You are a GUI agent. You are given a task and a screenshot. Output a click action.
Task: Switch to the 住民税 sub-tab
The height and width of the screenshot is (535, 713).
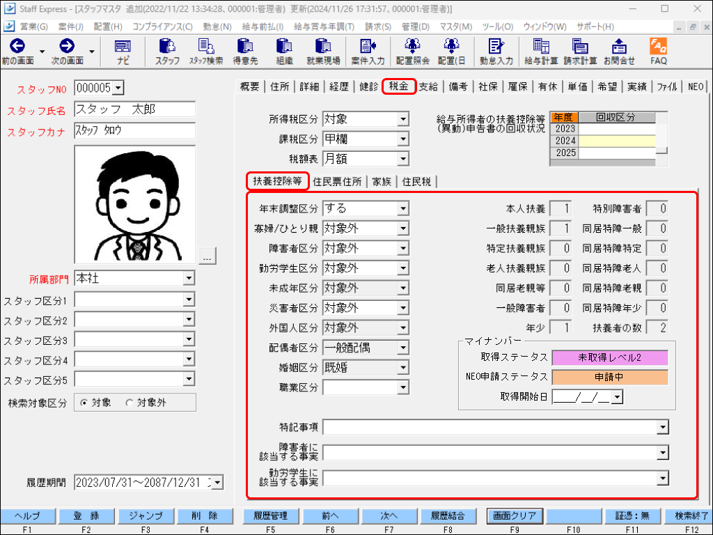(416, 182)
